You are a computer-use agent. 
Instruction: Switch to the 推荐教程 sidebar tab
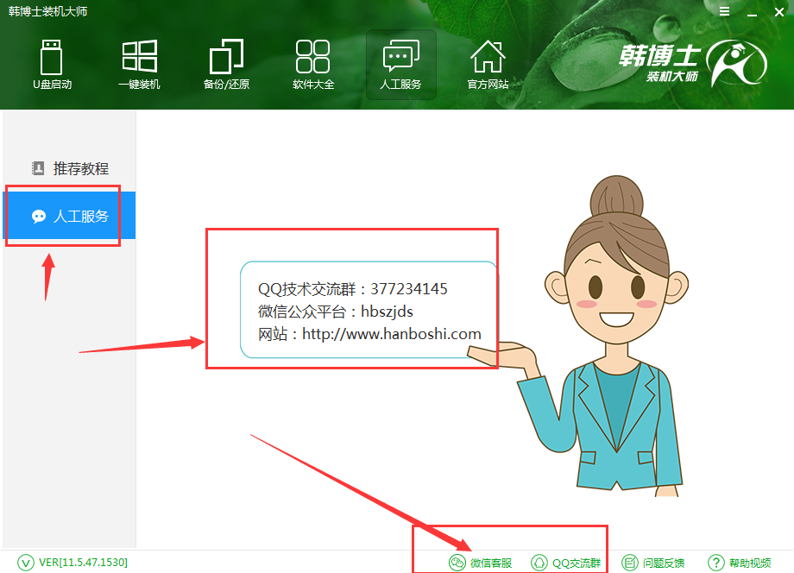click(70, 168)
